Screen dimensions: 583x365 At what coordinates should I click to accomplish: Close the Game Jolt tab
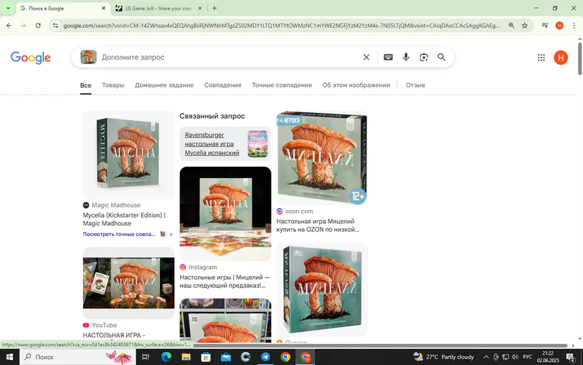(x=200, y=8)
